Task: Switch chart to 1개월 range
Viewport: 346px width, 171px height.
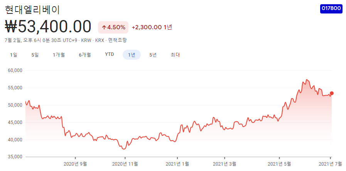Action: 59,55
